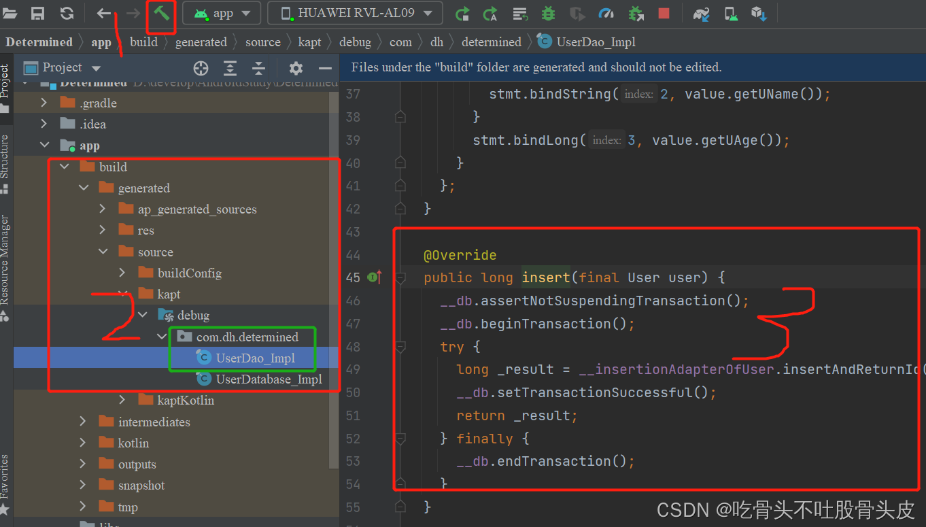This screenshot has height=527, width=926.
Task: Expand the res folder
Action: point(103,231)
